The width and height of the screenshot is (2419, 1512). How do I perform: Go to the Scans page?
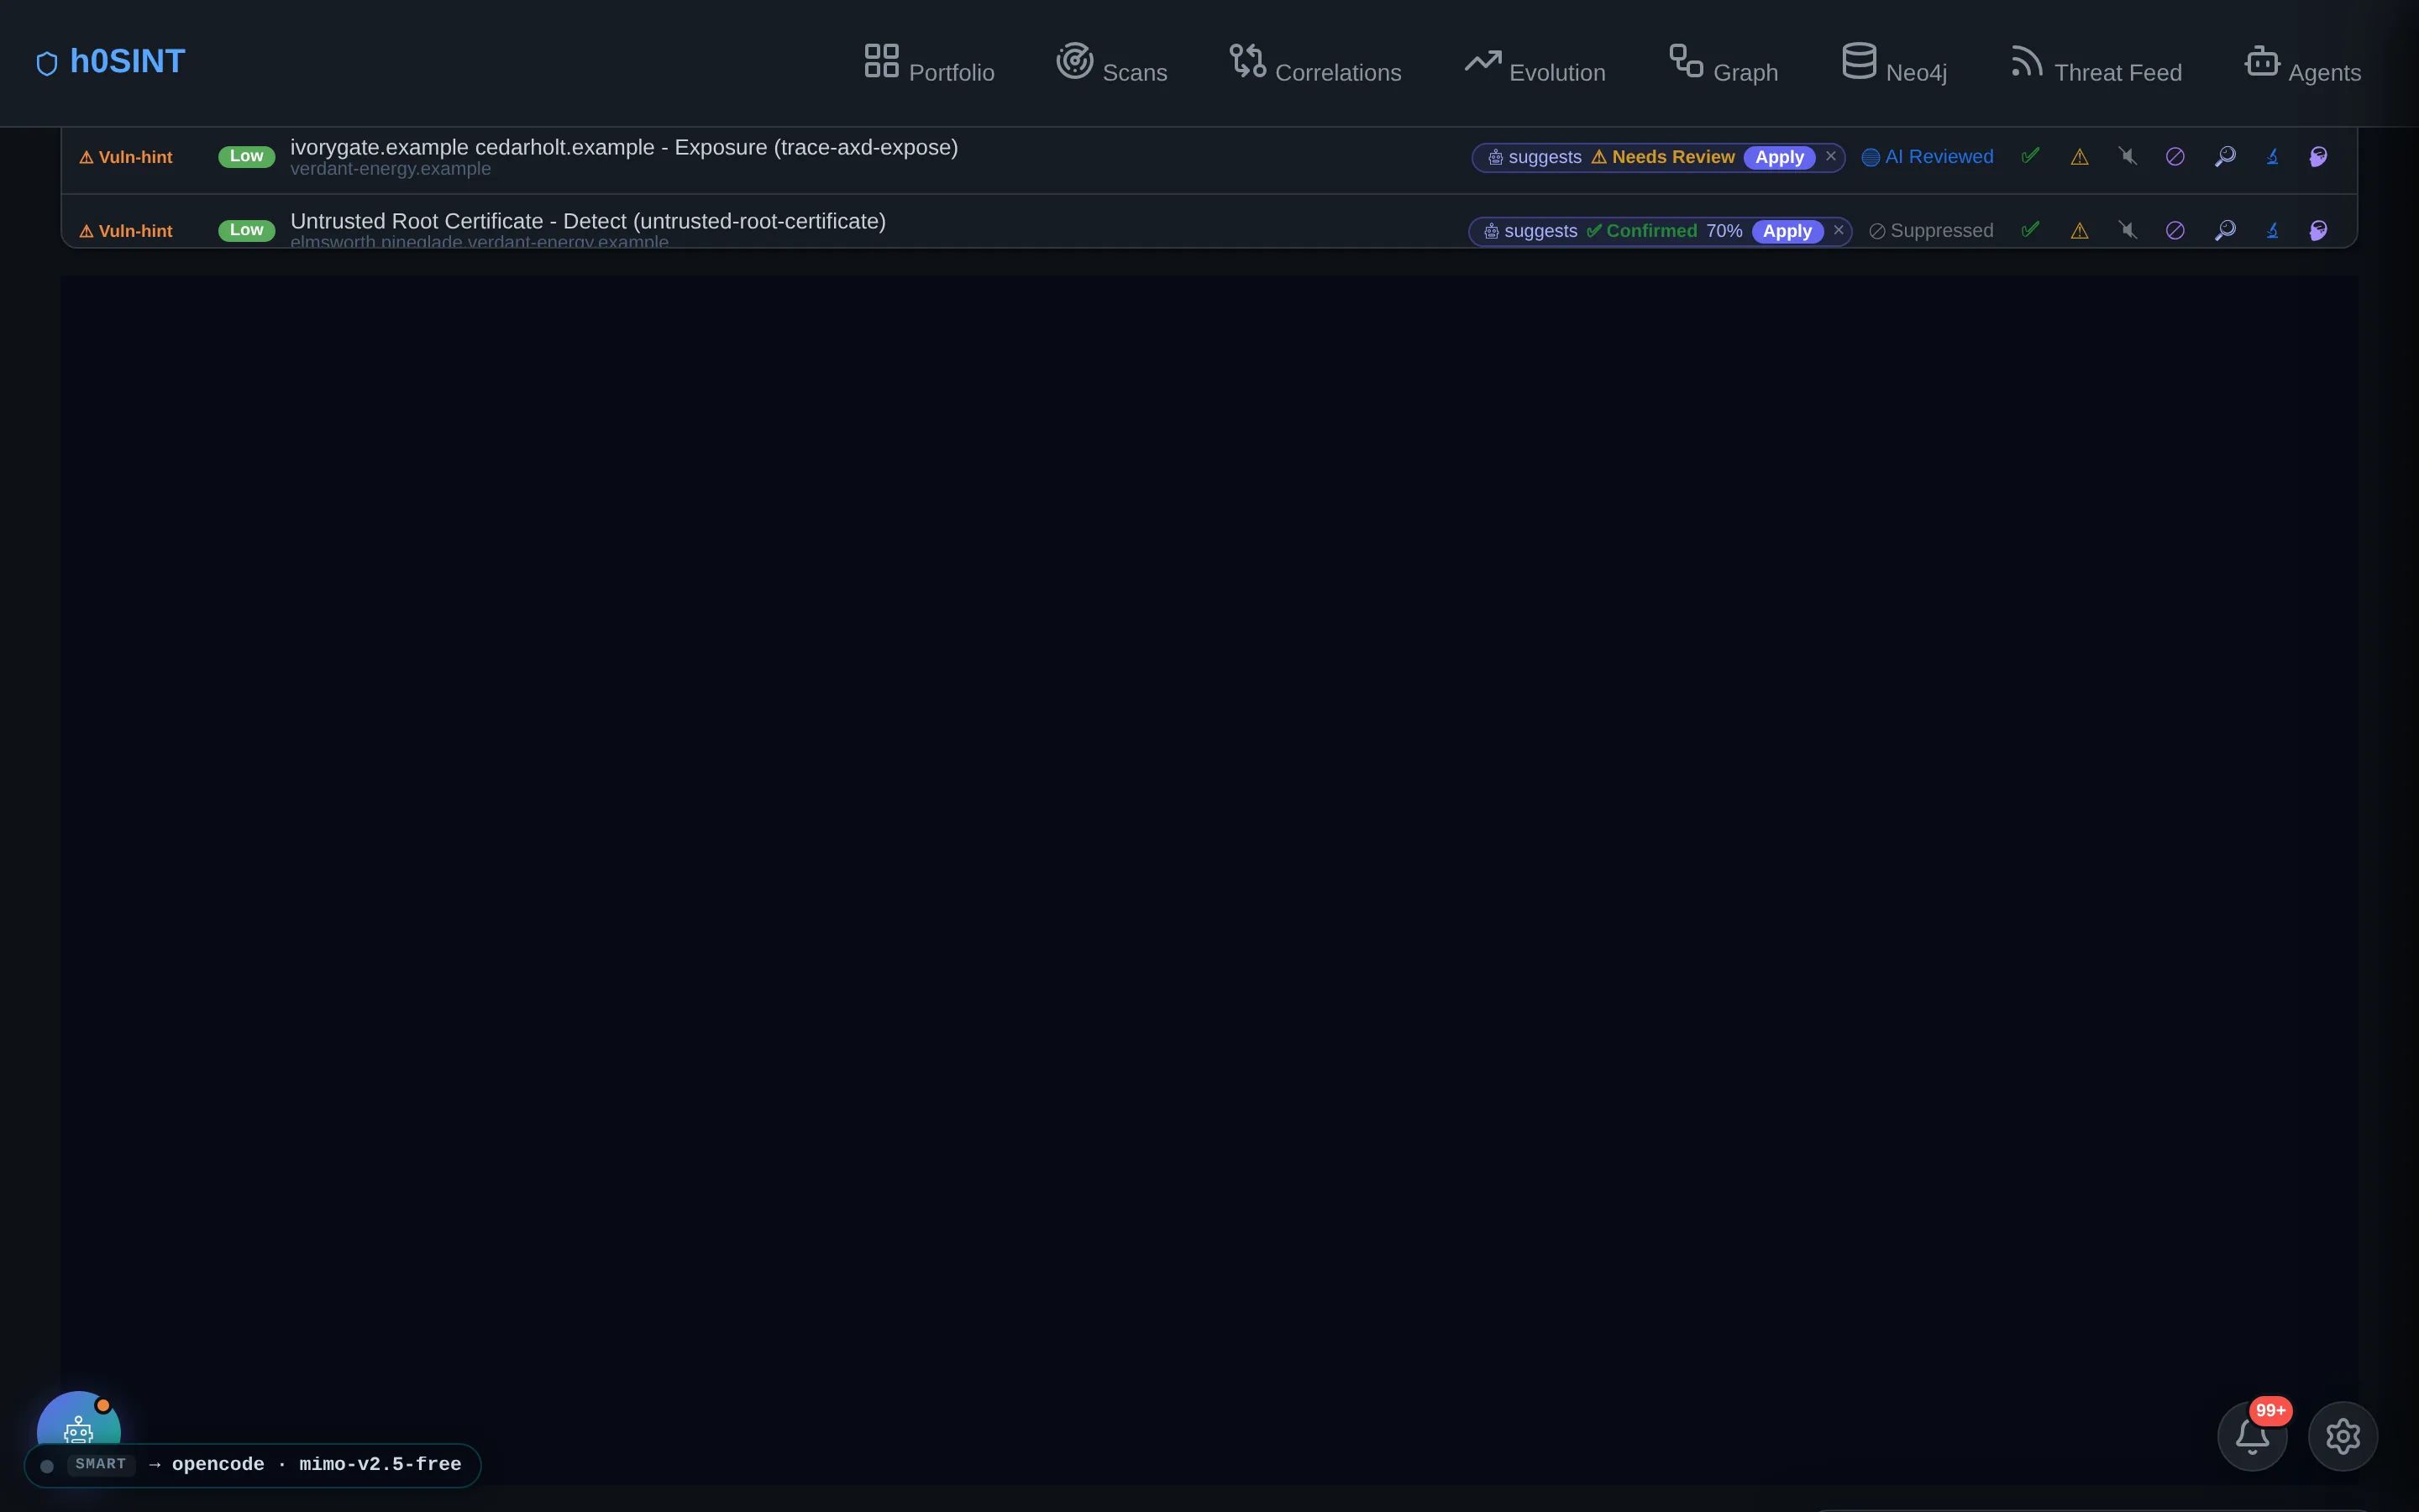[x=1111, y=62]
